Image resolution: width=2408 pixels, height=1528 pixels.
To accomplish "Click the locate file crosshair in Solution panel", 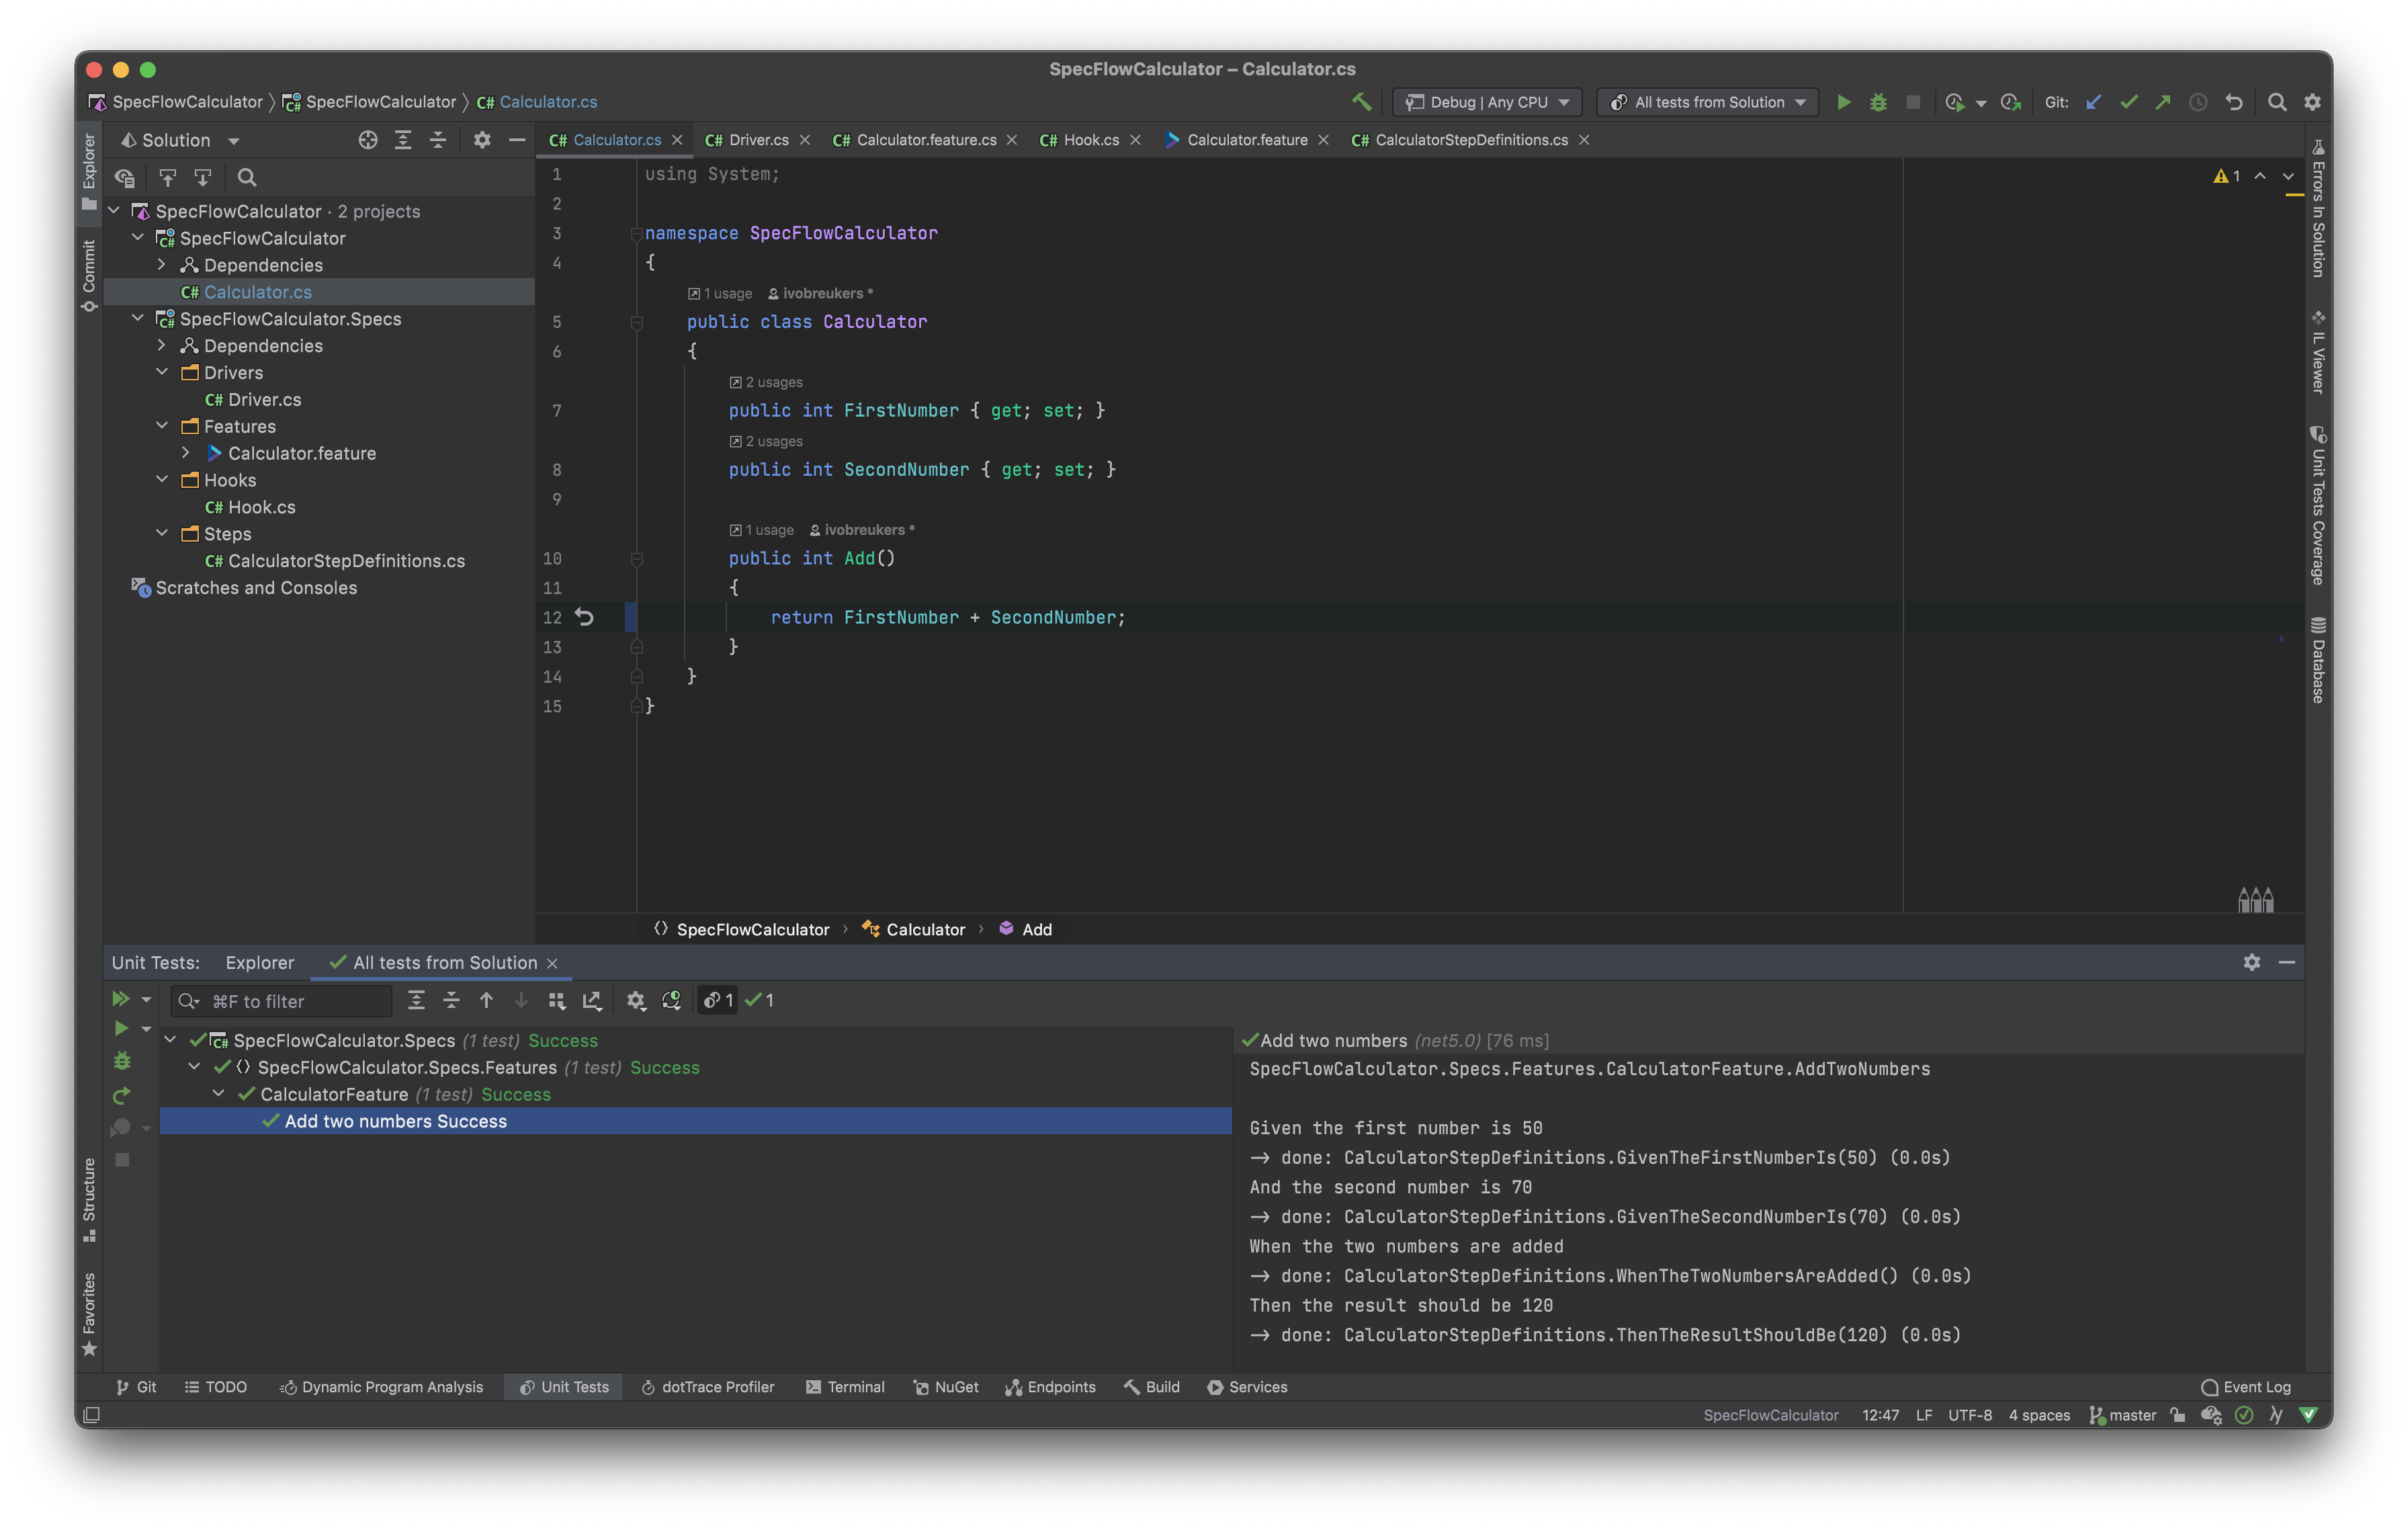I will tap(368, 140).
